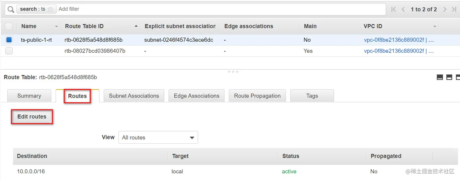Open the Name column dropdown arrow
The height and width of the screenshot is (180, 460).
point(56,26)
